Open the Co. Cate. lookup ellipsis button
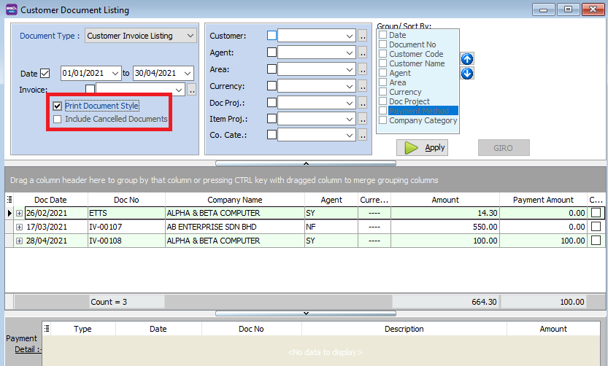The width and height of the screenshot is (608, 366). [362, 134]
